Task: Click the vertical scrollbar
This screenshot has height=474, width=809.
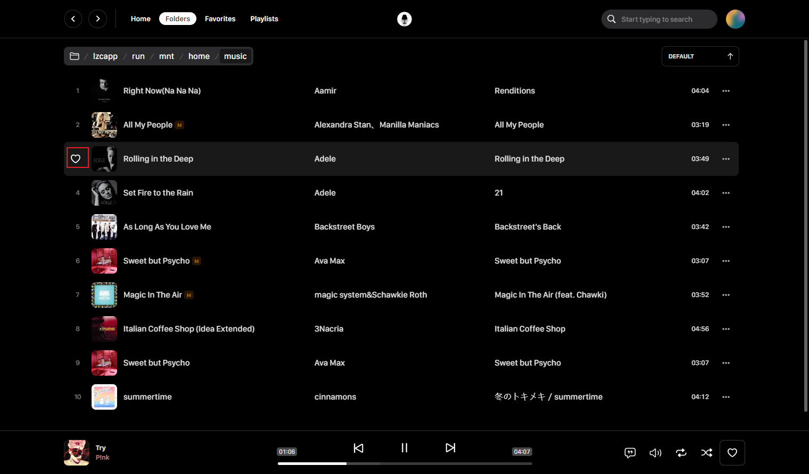Action: 806,226
